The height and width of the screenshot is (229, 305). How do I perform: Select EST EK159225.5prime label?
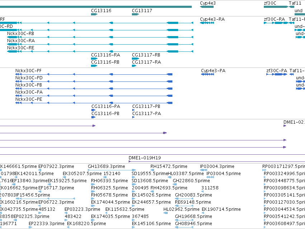[67, 181]
